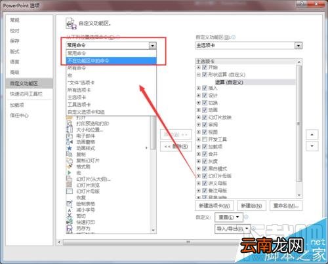The height and width of the screenshot is (264, 328).
Task: Open the 重置(E) dropdown
Action: [x=229, y=217]
